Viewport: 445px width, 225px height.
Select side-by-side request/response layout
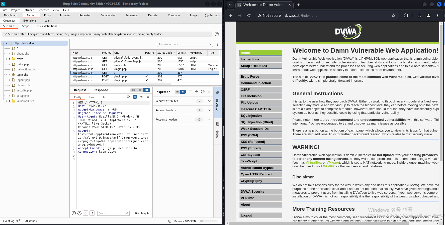click(x=134, y=90)
